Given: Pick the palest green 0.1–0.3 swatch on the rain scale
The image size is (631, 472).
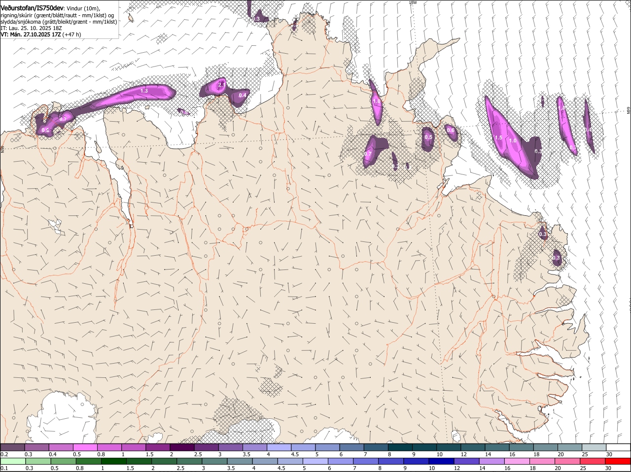Looking at the screenshot, I should (12, 461).
